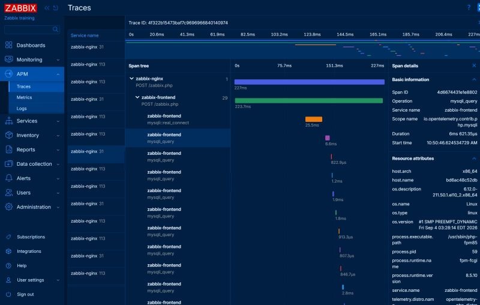Image resolution: width=480 pixels, height=305 pixels.
Task: Click the Zabbix logo
Action: (x=20, y=8)
